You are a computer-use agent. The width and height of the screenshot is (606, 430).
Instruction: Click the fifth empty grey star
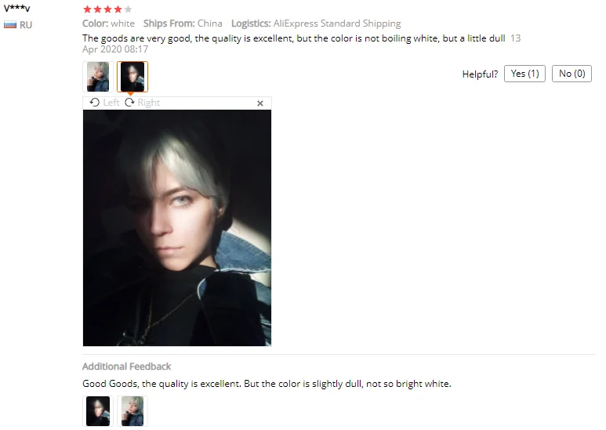(x=128, y=9)
